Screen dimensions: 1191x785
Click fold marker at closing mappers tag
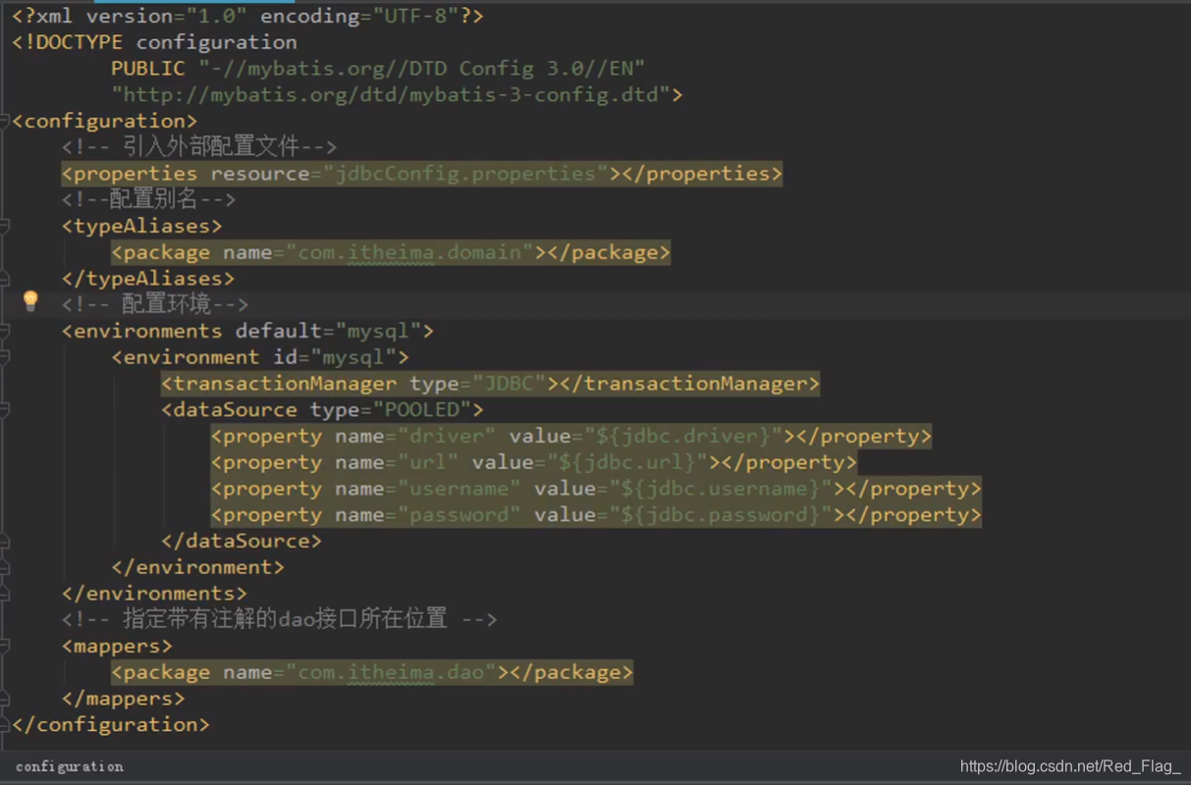[4, 699]
